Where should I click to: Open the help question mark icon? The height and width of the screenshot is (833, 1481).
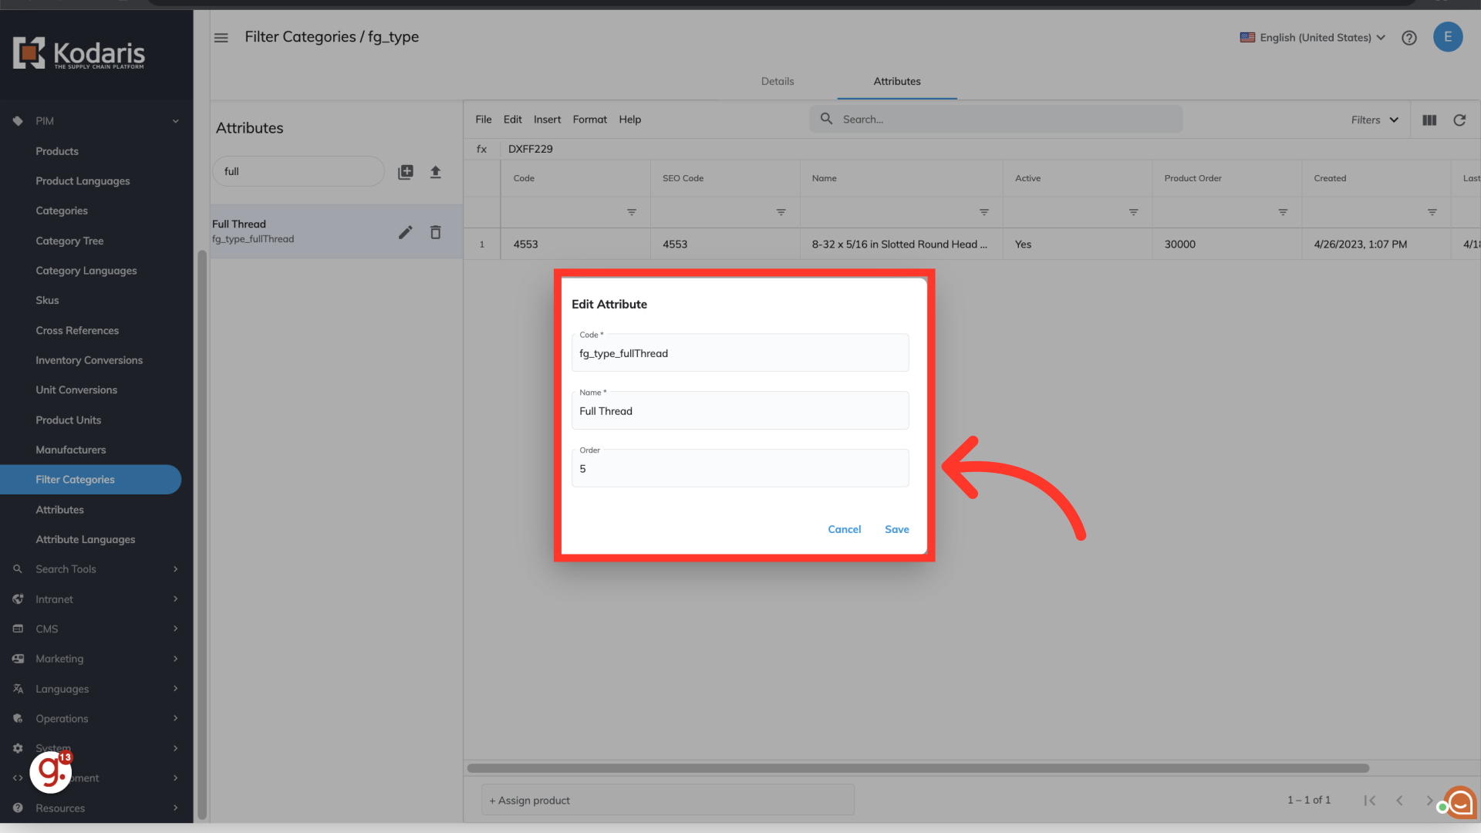tap(1409, 38)
